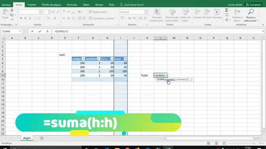The image size is (266, 149).
Task: Click the thousands separator 000 icon
Action: pyautogui.click(x=134, y=18)
